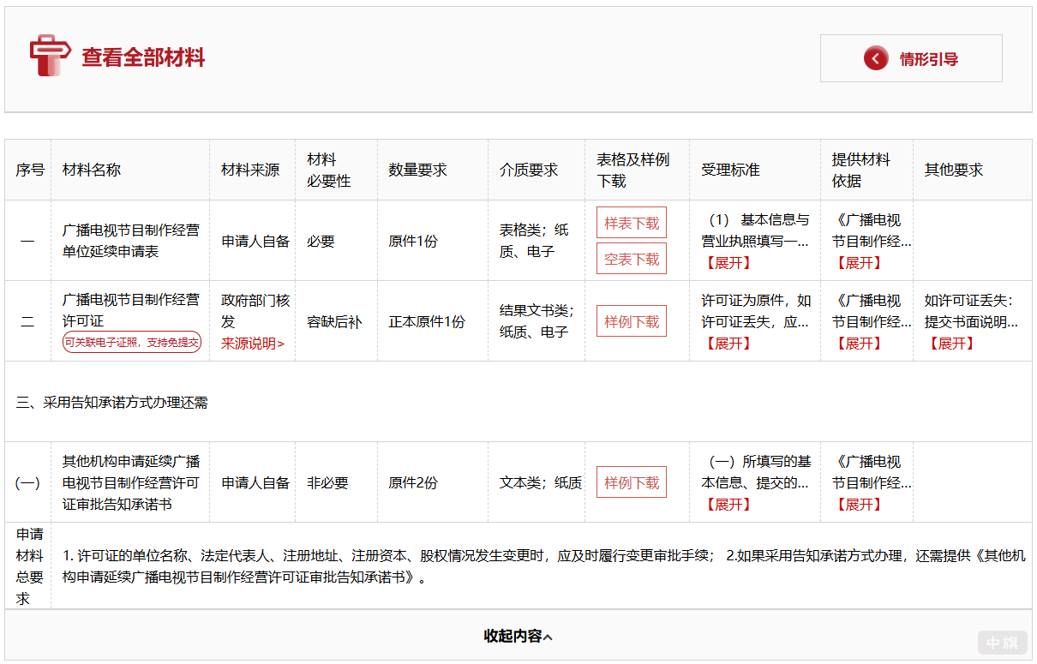This screenshot has width=1037, height=664.
Task: Click the circular left-arrow icon in 情形引导 button
Action: click(875, 58)
